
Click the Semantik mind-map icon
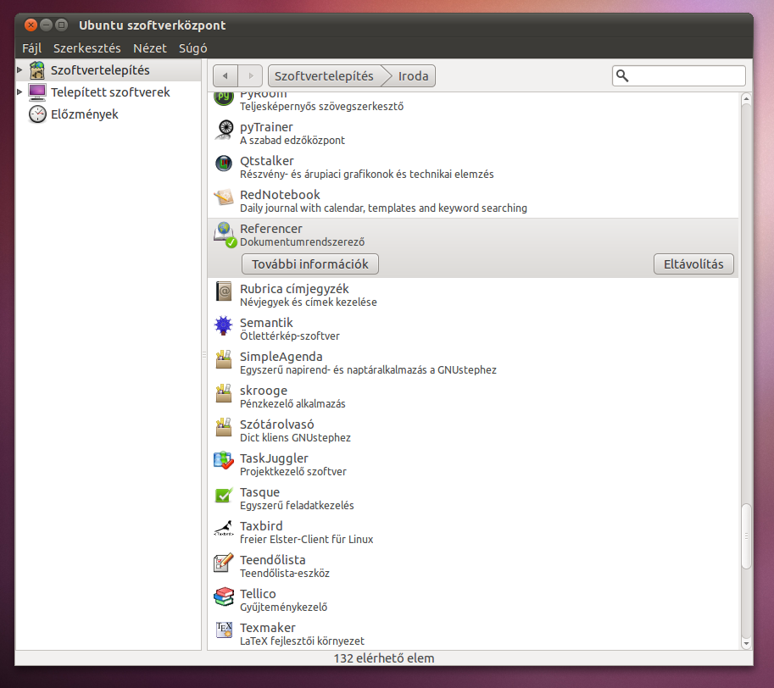point(224,325)
